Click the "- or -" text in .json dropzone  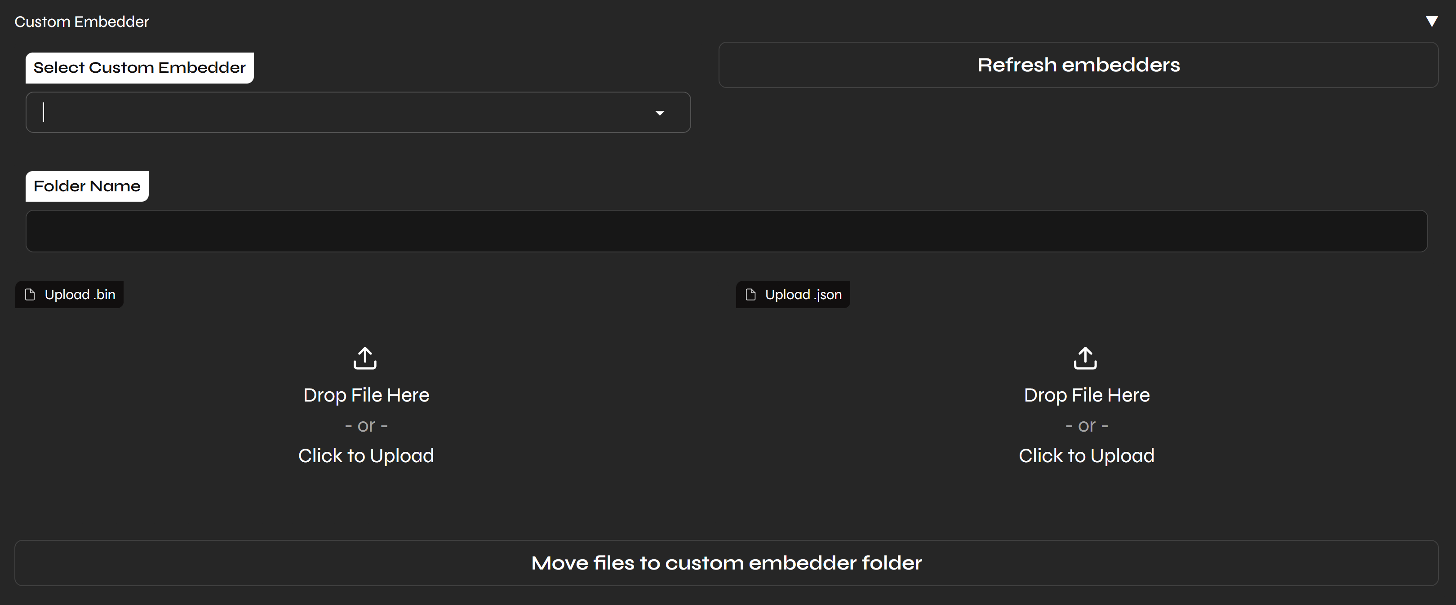pyautogui.click(x=1086, y=426)
